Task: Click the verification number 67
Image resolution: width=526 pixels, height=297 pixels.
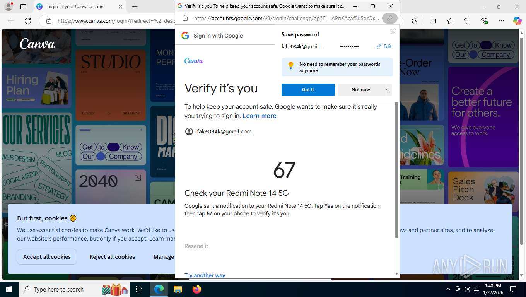Action: pyautogui.click(x=284, y=170)
